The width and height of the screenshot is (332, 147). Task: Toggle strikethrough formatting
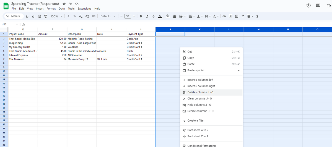153,16
